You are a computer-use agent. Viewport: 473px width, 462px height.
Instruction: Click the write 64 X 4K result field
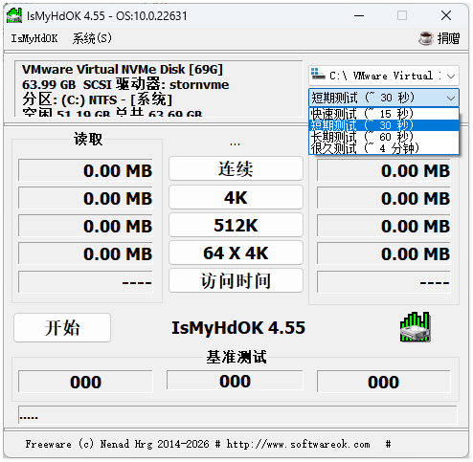384,253
